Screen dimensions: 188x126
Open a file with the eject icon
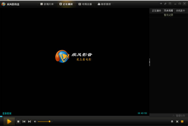[172, 122]
